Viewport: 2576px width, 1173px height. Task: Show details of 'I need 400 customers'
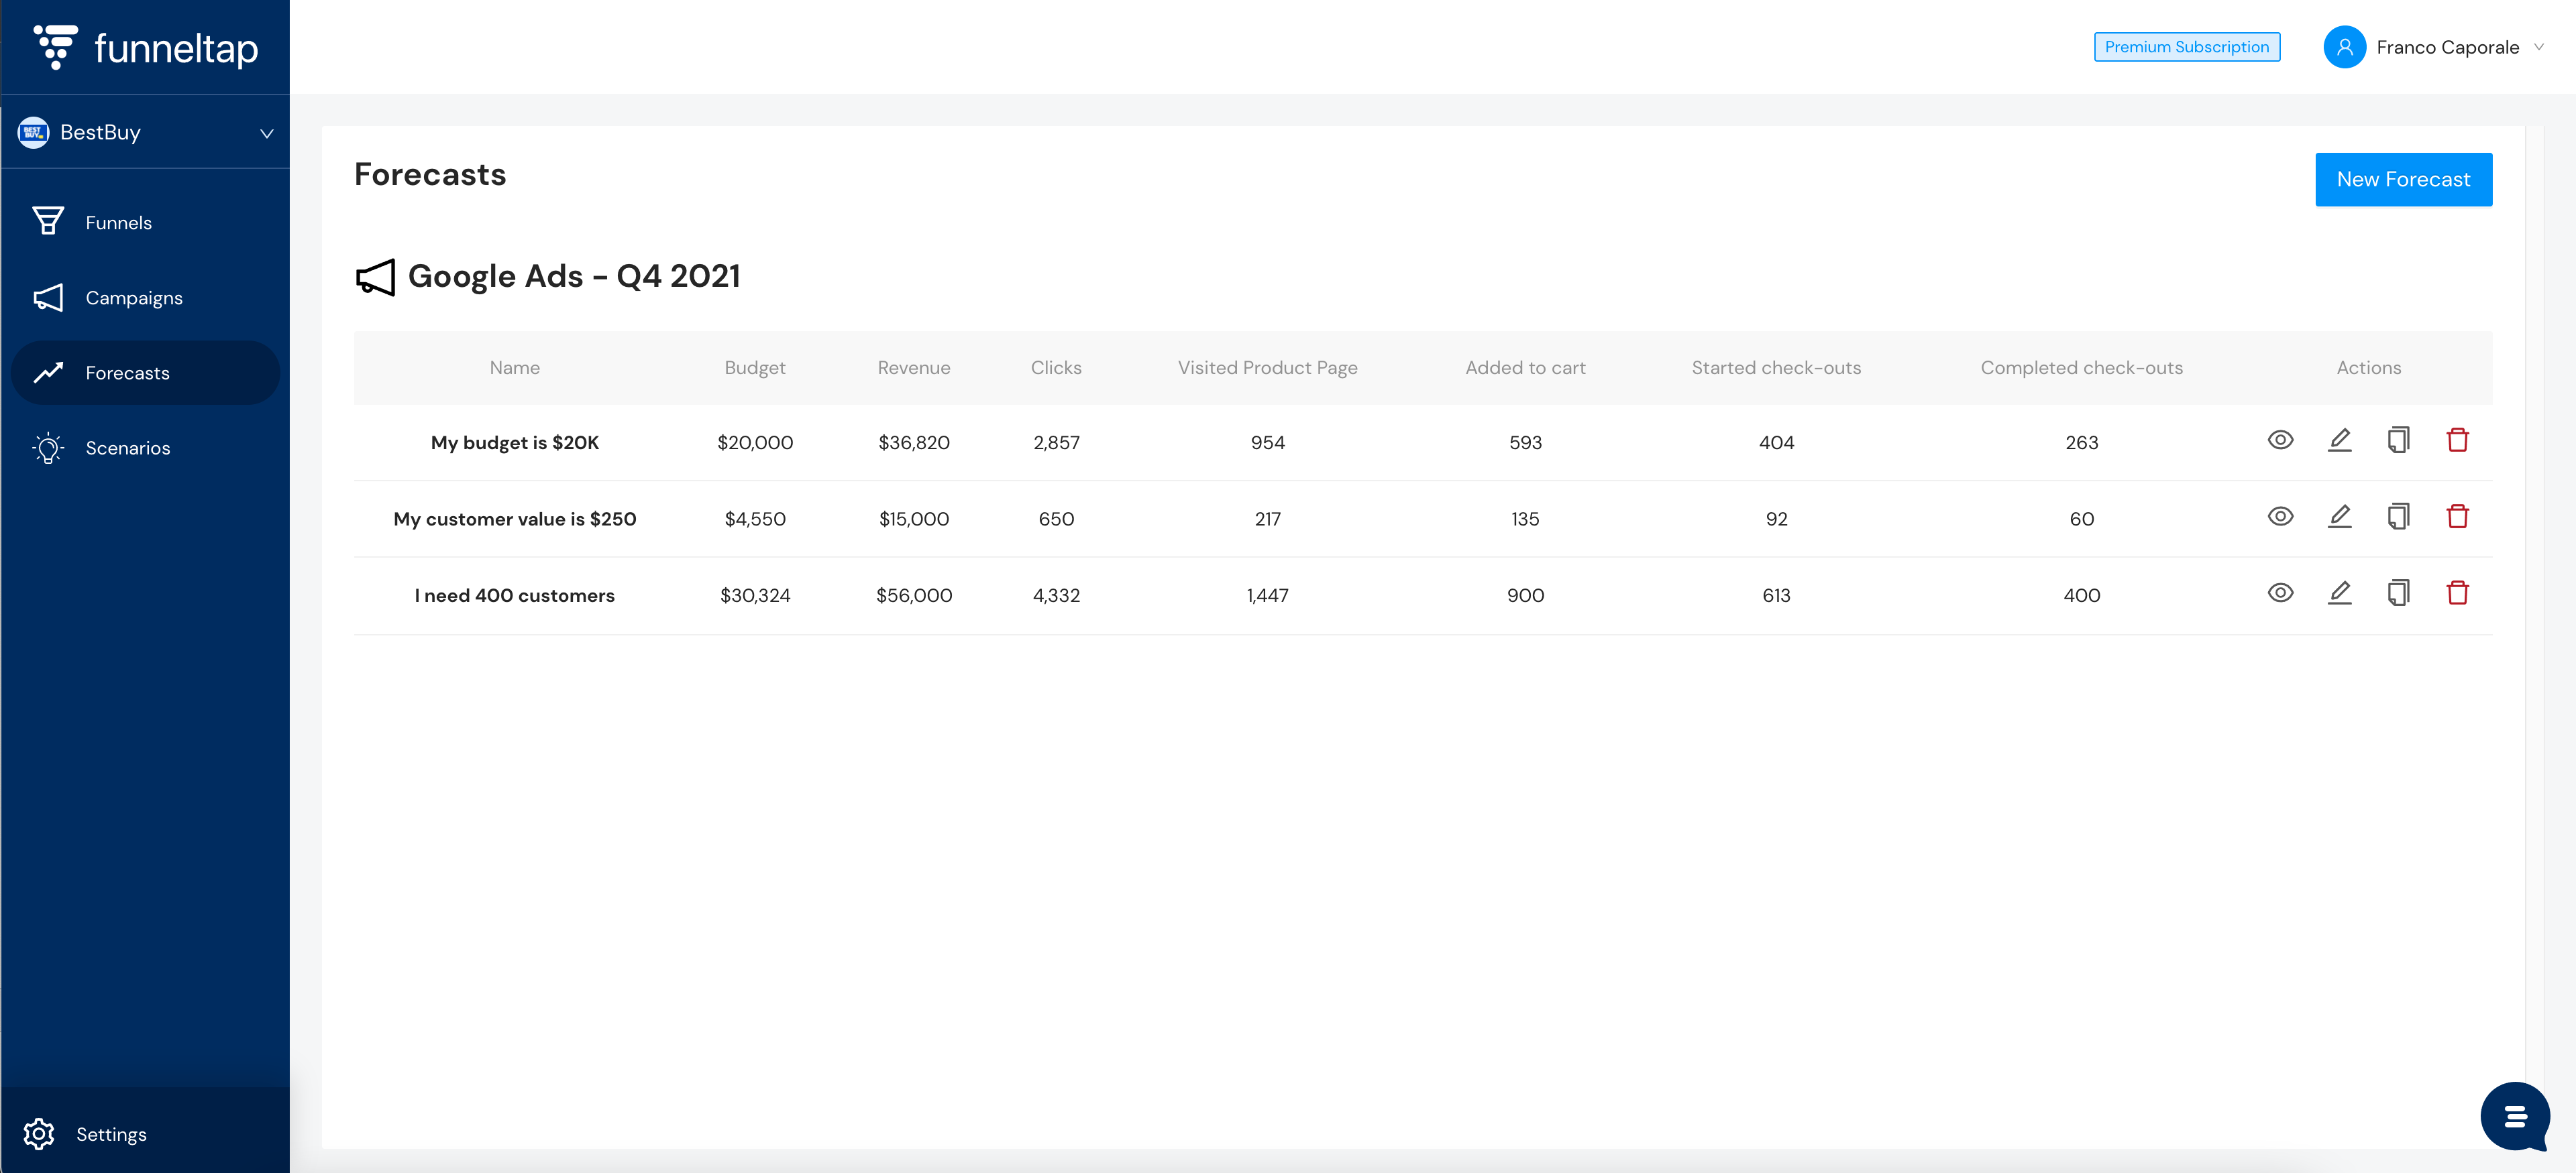(2281, 593)
